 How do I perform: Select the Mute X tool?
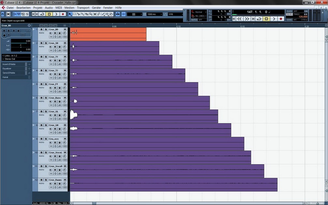click(95, 14)
